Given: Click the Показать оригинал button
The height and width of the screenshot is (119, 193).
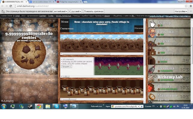Looking at the screenshot, I should click(x=94, y=11).
